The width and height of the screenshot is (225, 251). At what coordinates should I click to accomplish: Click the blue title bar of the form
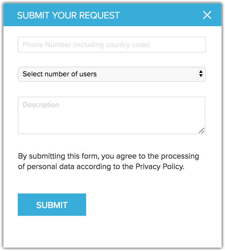point(157,15)
